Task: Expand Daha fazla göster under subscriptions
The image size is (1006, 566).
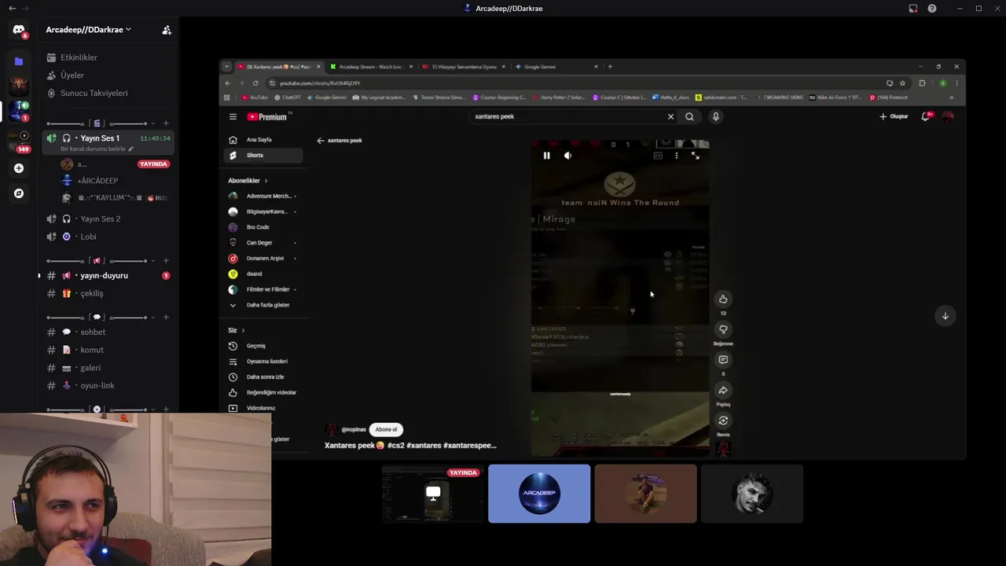Action: tap(263, 305)
